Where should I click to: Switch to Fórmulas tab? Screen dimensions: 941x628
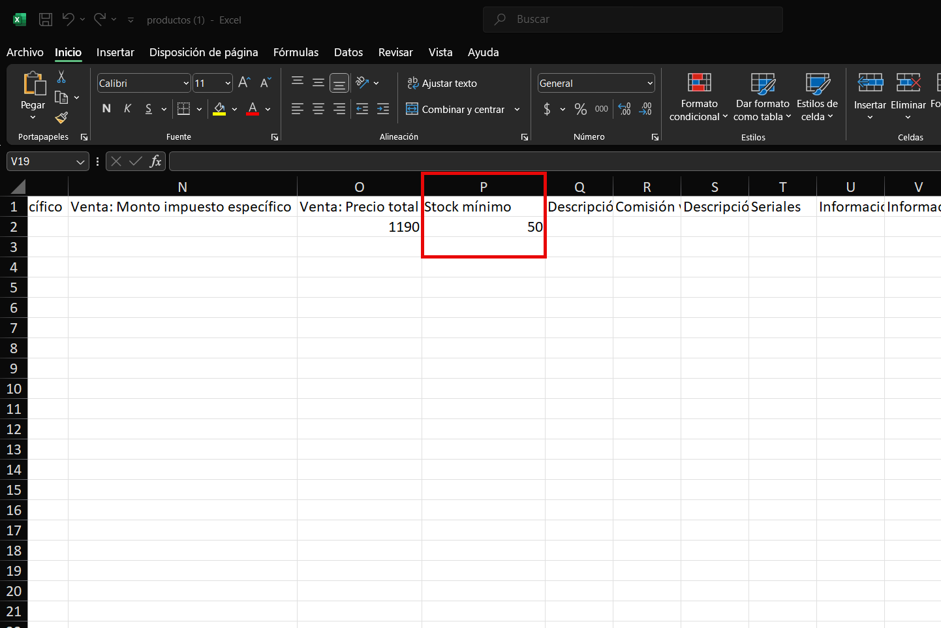point(296,52)
